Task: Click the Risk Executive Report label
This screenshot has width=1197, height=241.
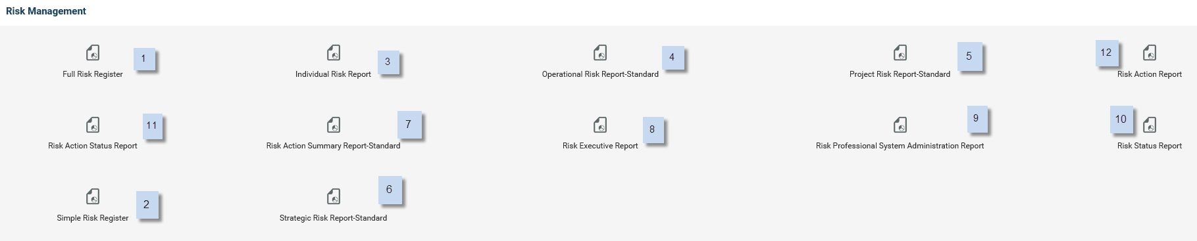Action: tap(600, 146)
